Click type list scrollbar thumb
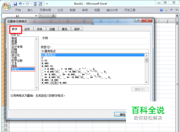Viewport: 180px width, 132px height. click(x=147, y=60)
